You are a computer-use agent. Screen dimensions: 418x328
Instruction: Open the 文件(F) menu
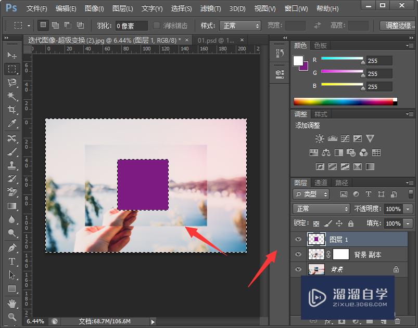point(37,8)
